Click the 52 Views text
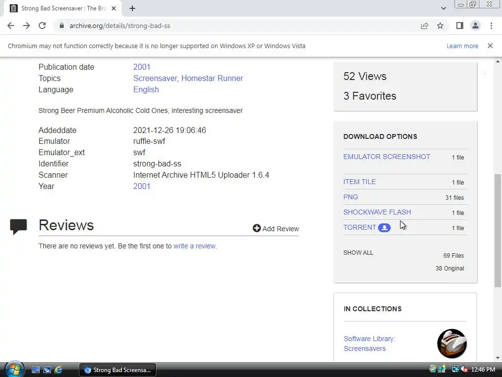Screen dimensions: 502x377 pyautogui.click(x=365, y=76)
